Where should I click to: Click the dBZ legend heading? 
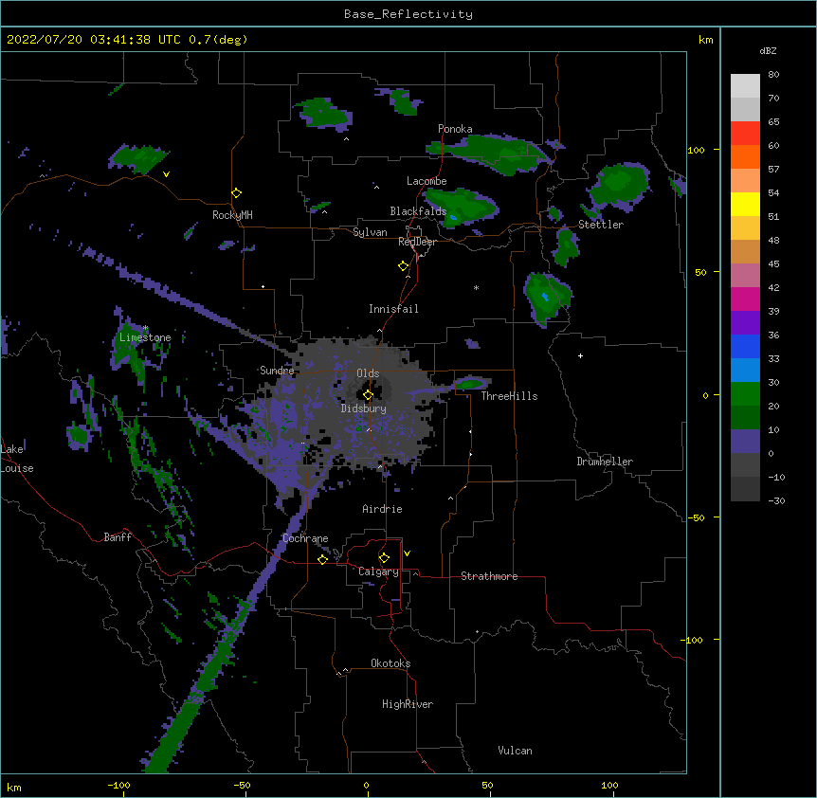point(768,51)
